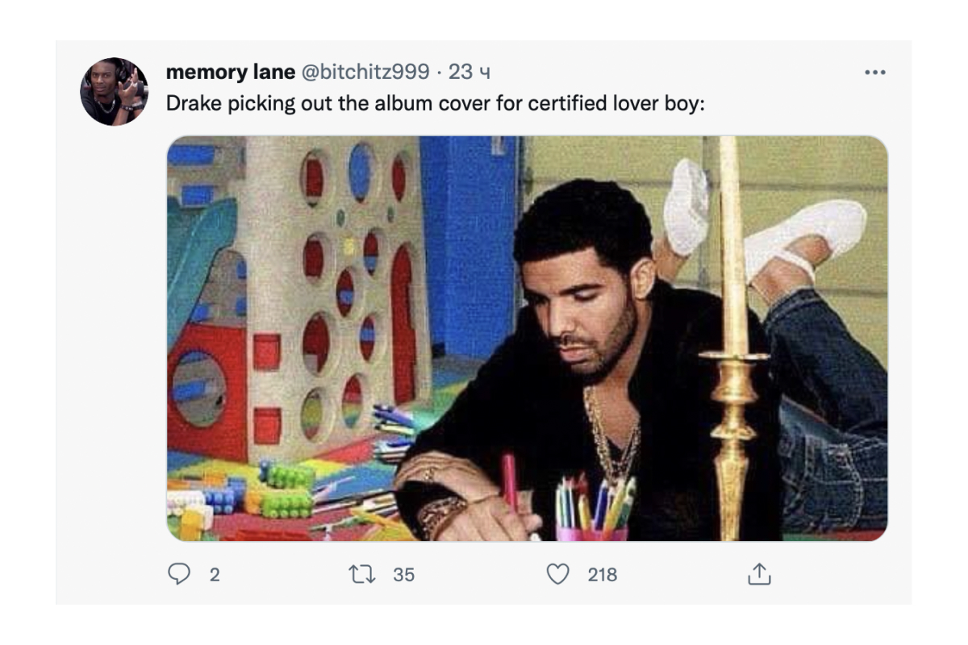This screenshot has width=968, height=645.
Task: Click the blue pillar in the photo
Action: pyautogui.click(x=469, y=242)
